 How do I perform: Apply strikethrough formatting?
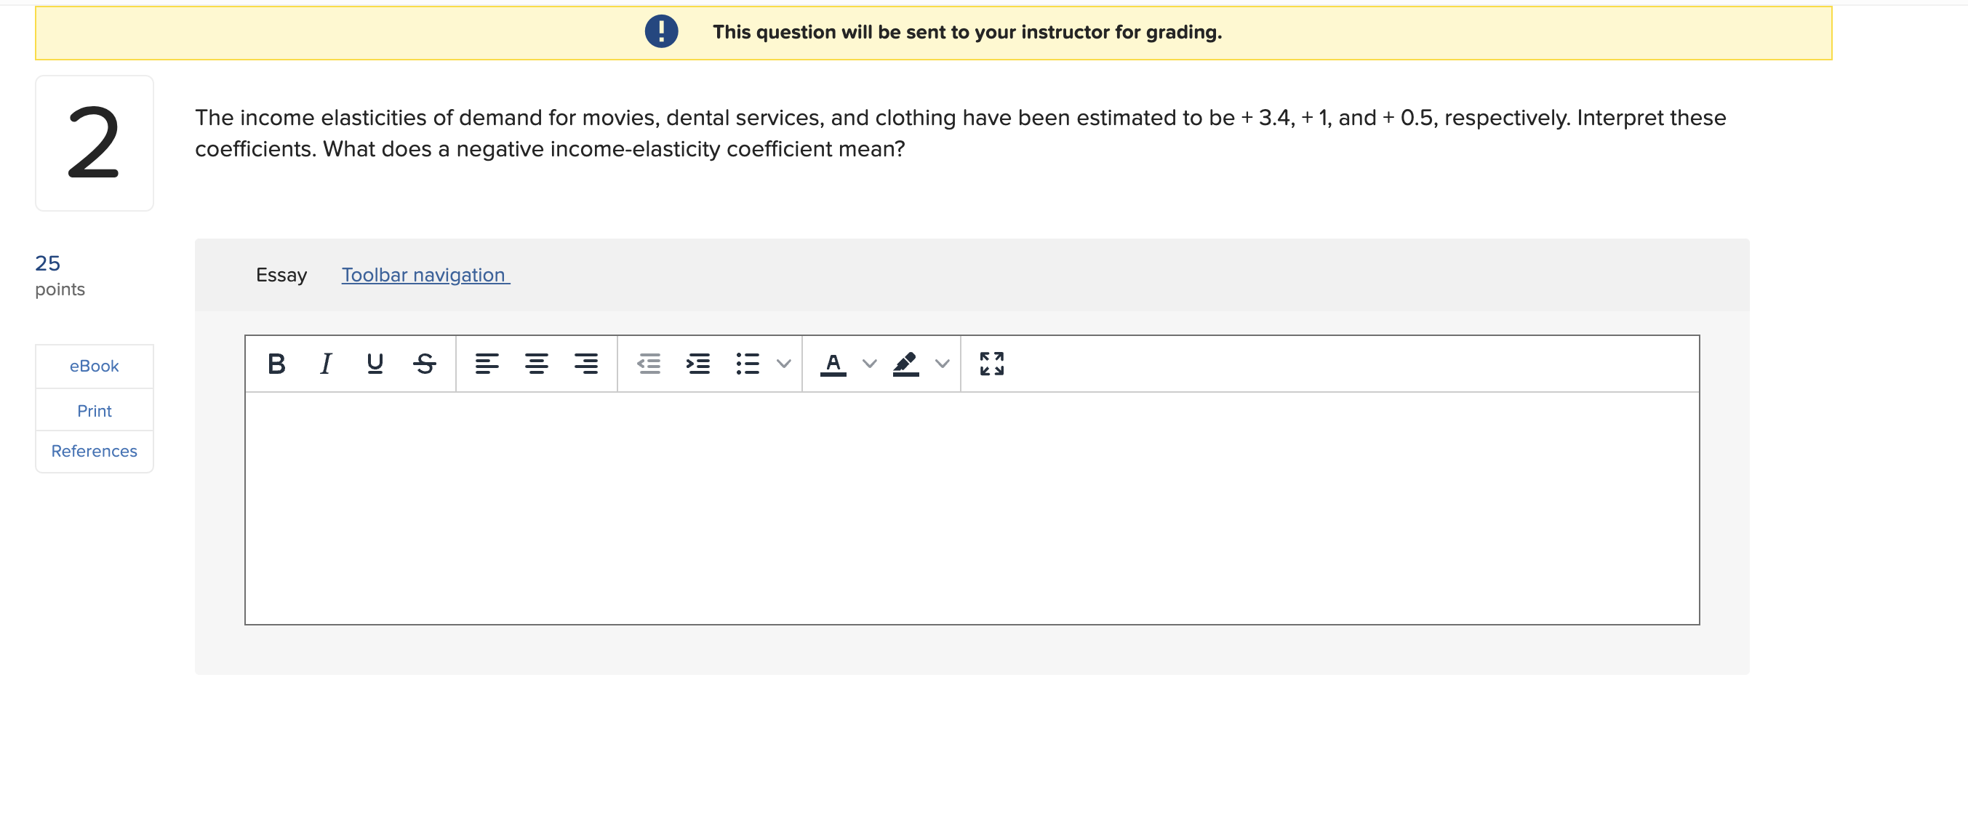coord(425,364)
